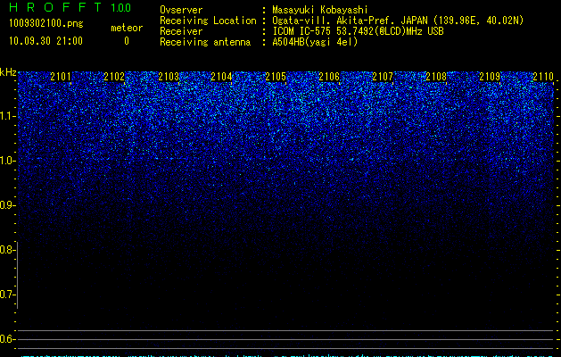Click the meteor label
Image resolution: width=561 pixels, height=357 pixels.
[x=127, y=28]
